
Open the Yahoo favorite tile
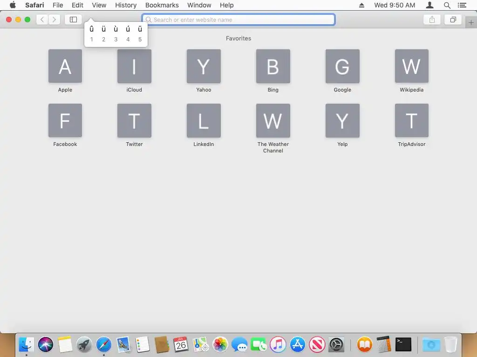tap(204, 66)
